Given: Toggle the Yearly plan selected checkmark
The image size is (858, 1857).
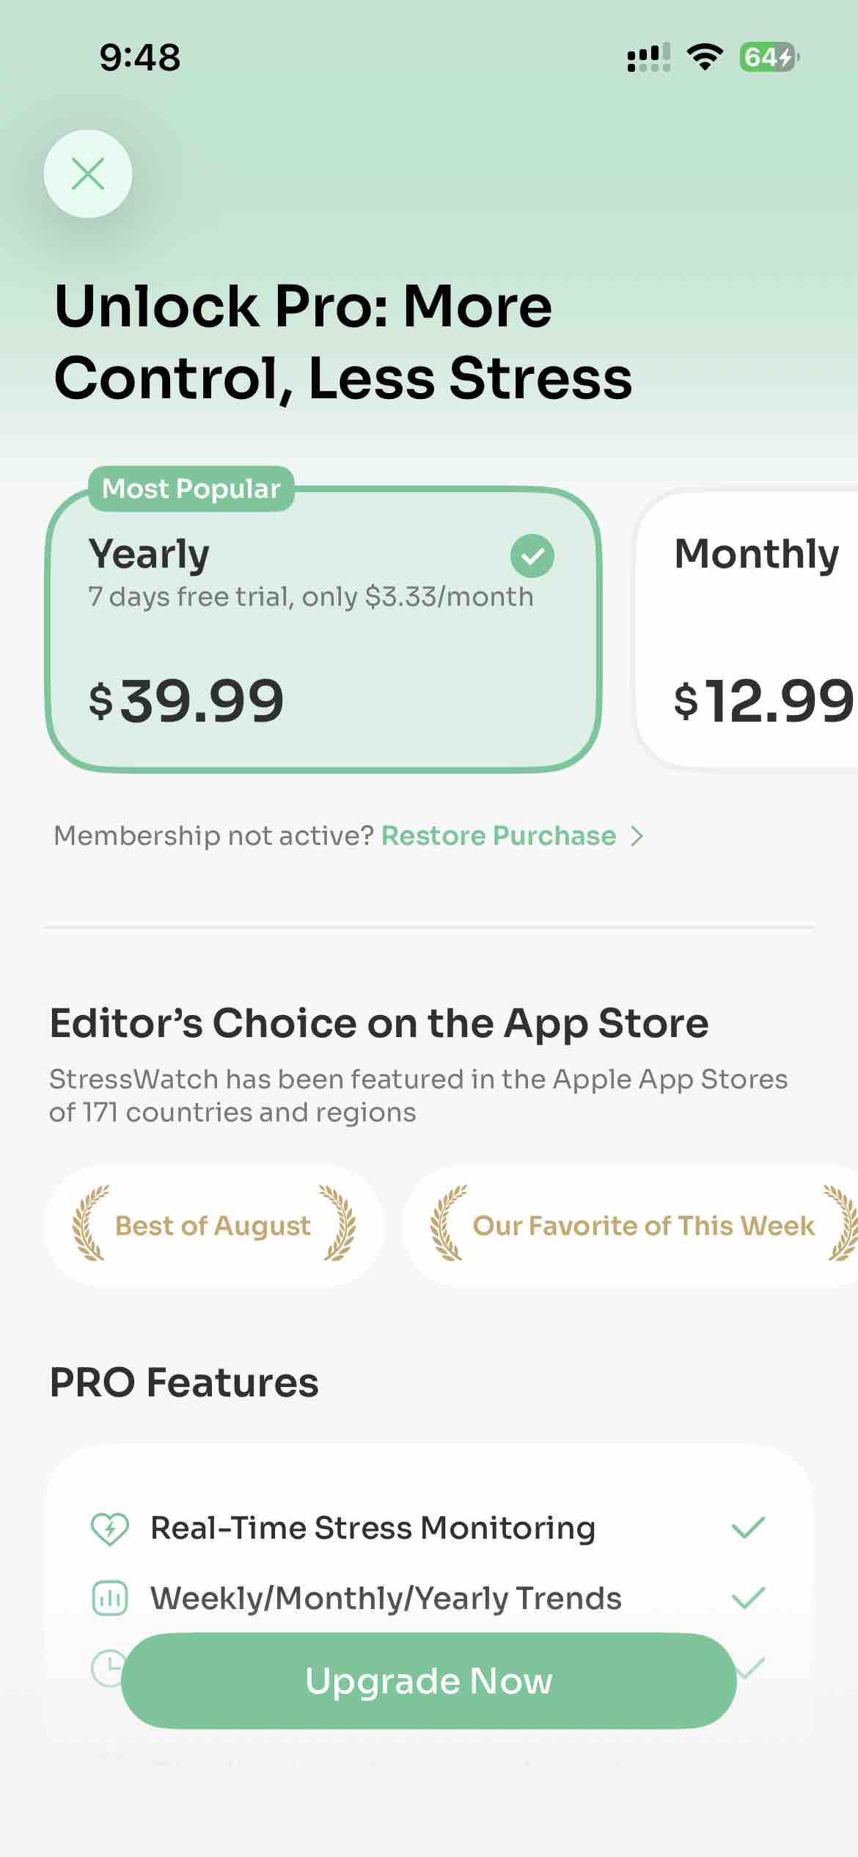Looking at the screenshot, I should [x=532, y=555].
